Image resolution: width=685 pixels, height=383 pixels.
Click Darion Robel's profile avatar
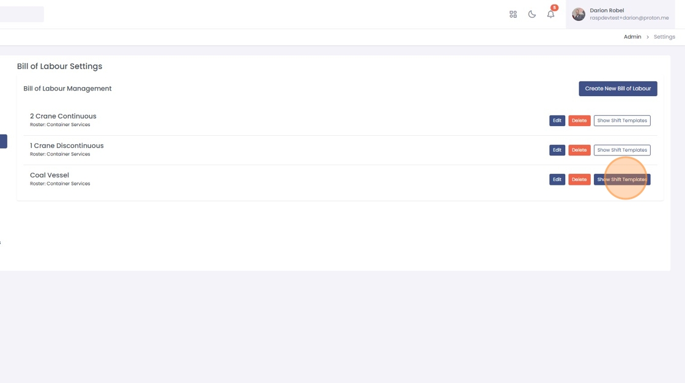(x=579, y=14)
